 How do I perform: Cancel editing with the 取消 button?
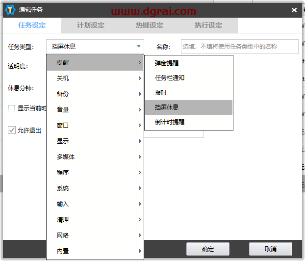[x=271, y=249]
